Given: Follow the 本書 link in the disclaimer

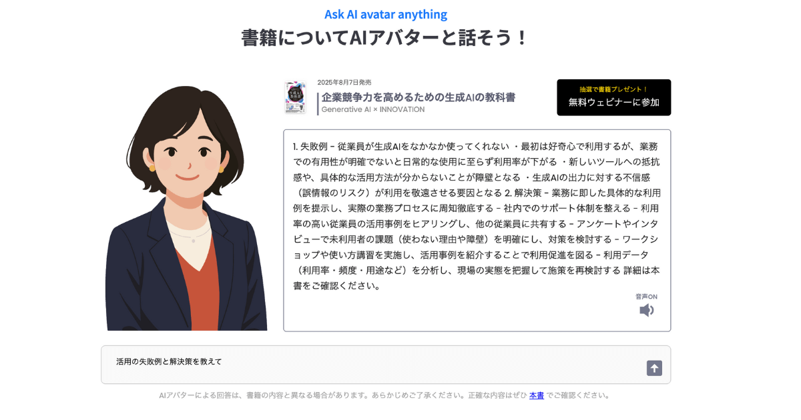Looking at the screenshot, I should pyautogui.click(x=537, y=395).
